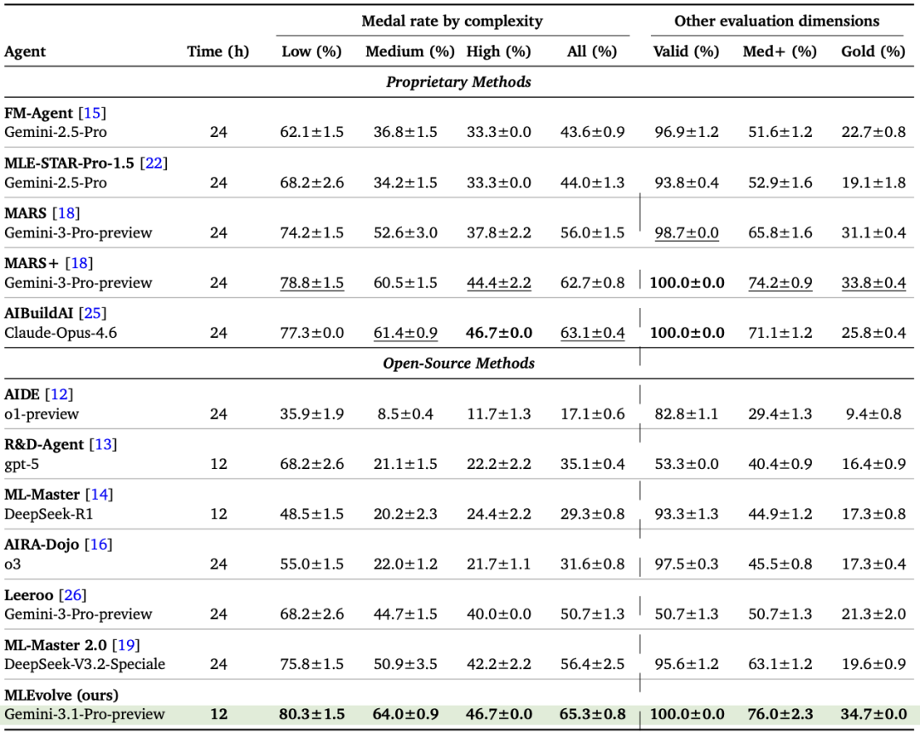Select the DeepSeek-R1 model name
Viewport: 920px width, 738px height.
point(49,514)
